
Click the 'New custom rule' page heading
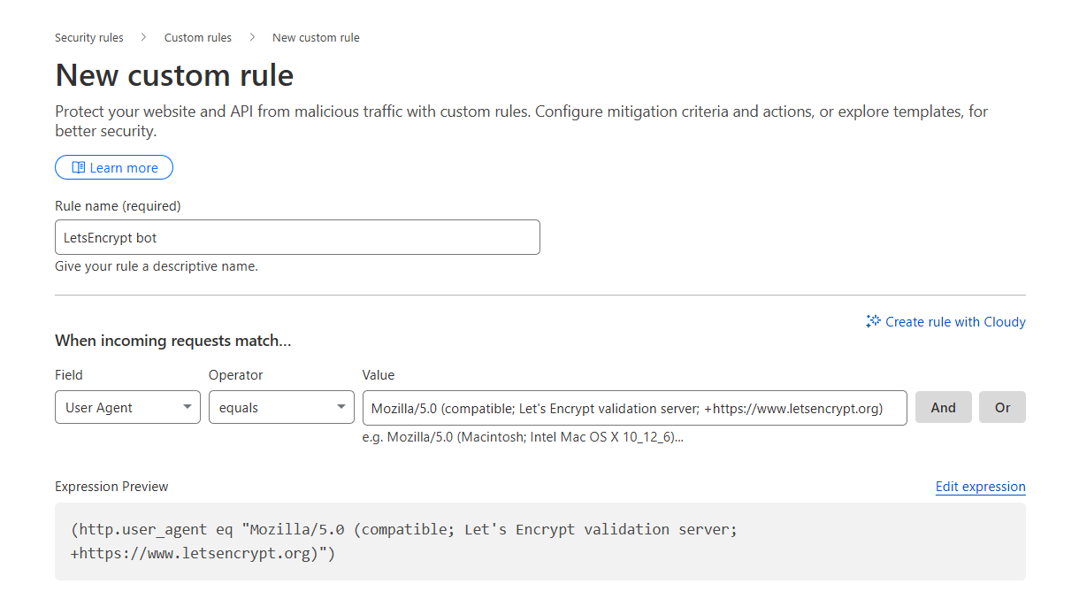pos(174,75)
